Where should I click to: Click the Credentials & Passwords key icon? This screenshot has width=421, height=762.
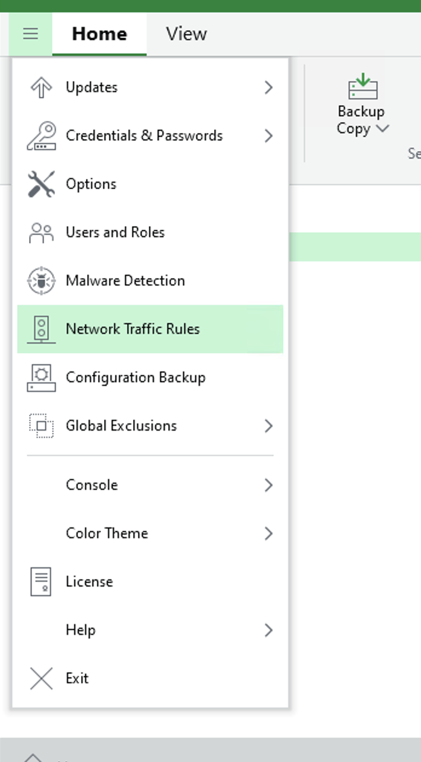pos(41,135)
